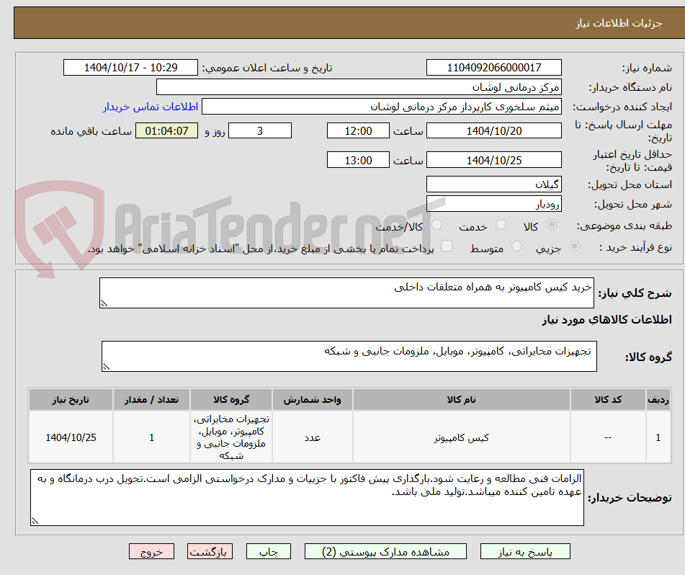Screen dimensions: 685x575
Task: Click the remaining time countdown 01:04:07
Action: (x=166, y=130)
